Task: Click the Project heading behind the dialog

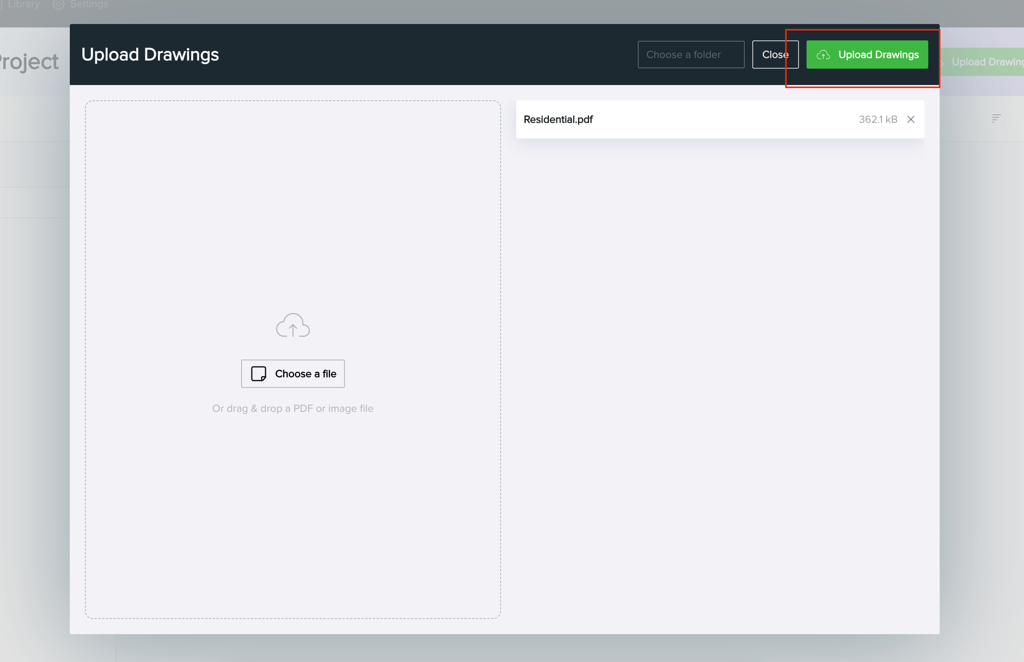Action: [29, 61]
